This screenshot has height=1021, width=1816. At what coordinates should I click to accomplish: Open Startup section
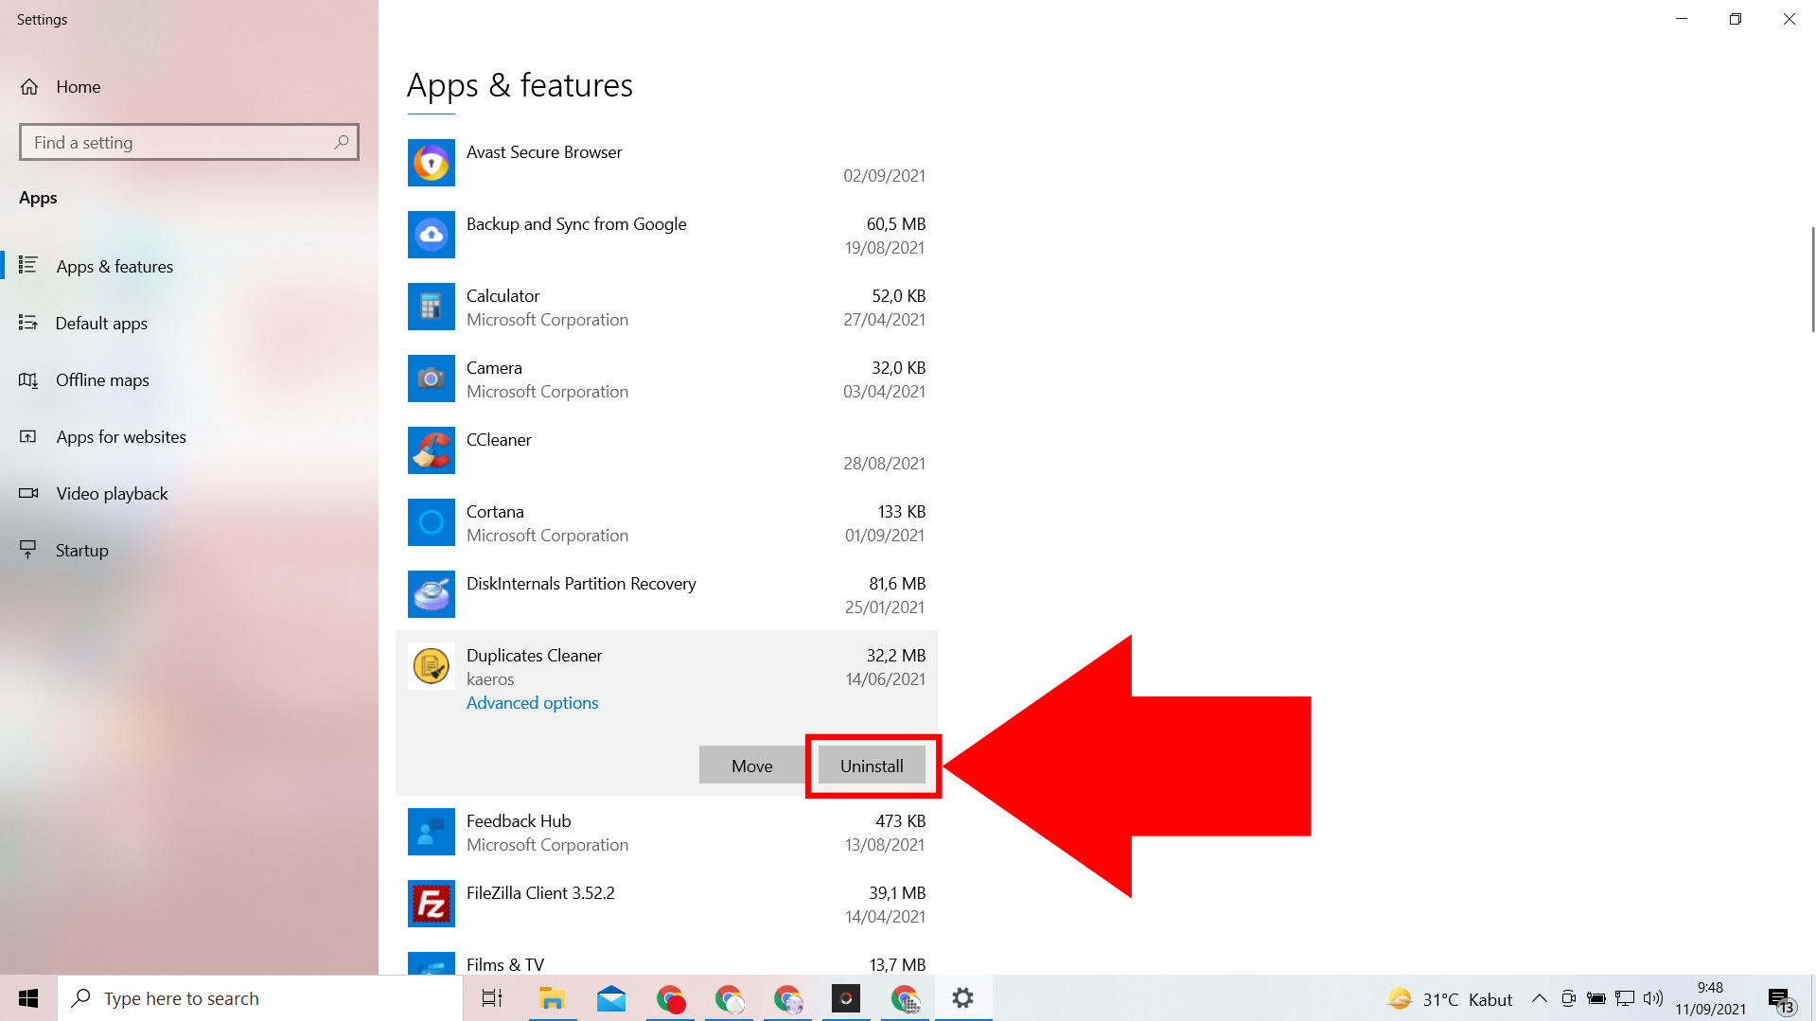click(189, 551)
